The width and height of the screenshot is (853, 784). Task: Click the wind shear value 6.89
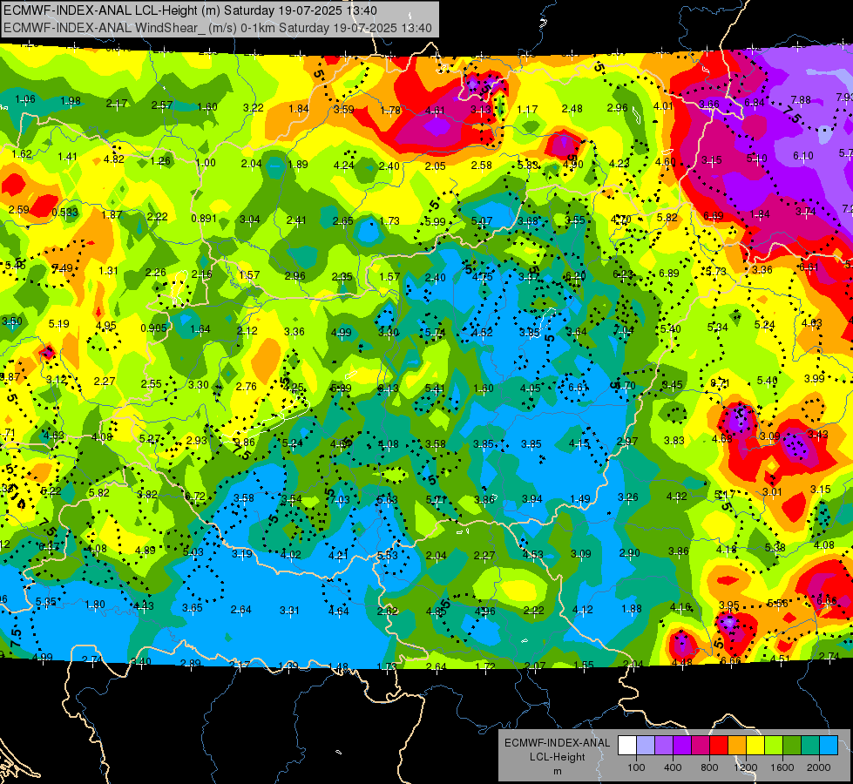coord(668,274)
